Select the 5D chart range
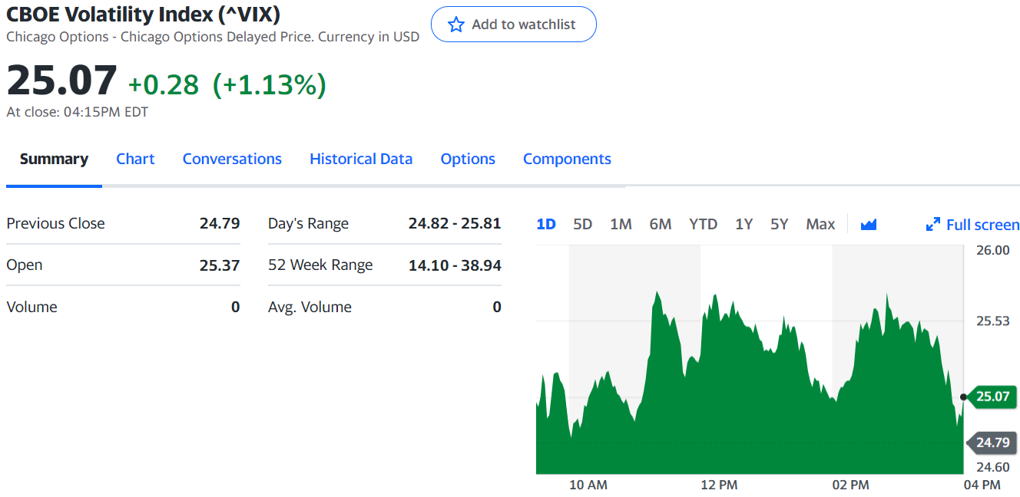1020x497 pixels. (583, 224)
